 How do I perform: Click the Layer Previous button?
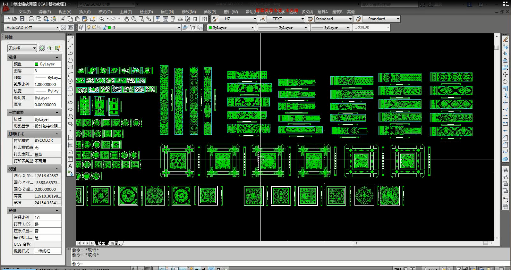click(x=192, y=28)
